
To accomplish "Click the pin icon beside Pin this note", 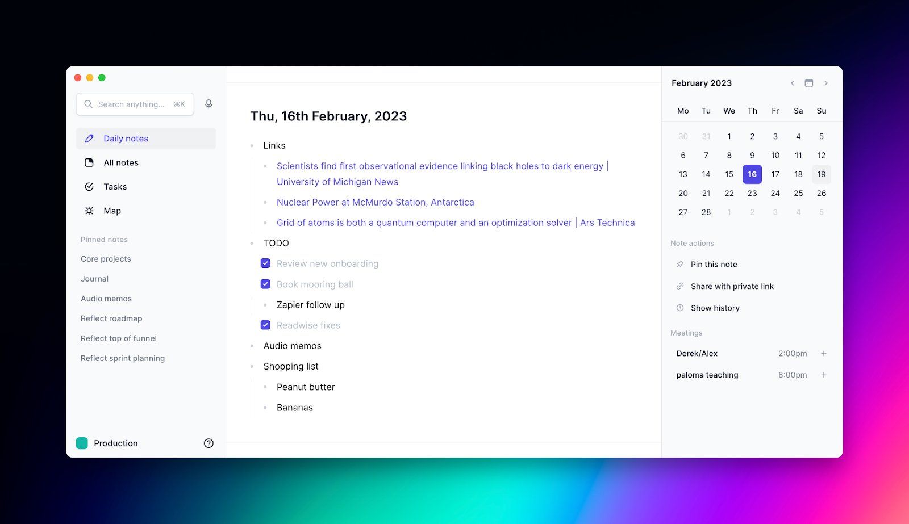I will point(680,264).
